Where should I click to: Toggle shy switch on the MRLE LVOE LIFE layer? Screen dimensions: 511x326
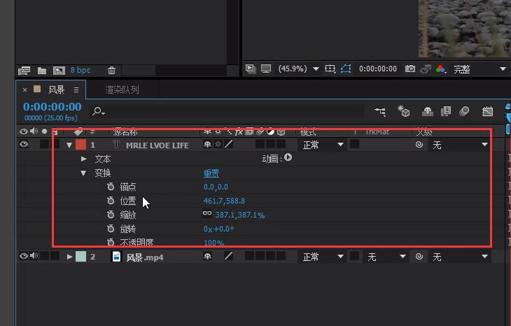[207, 144]
